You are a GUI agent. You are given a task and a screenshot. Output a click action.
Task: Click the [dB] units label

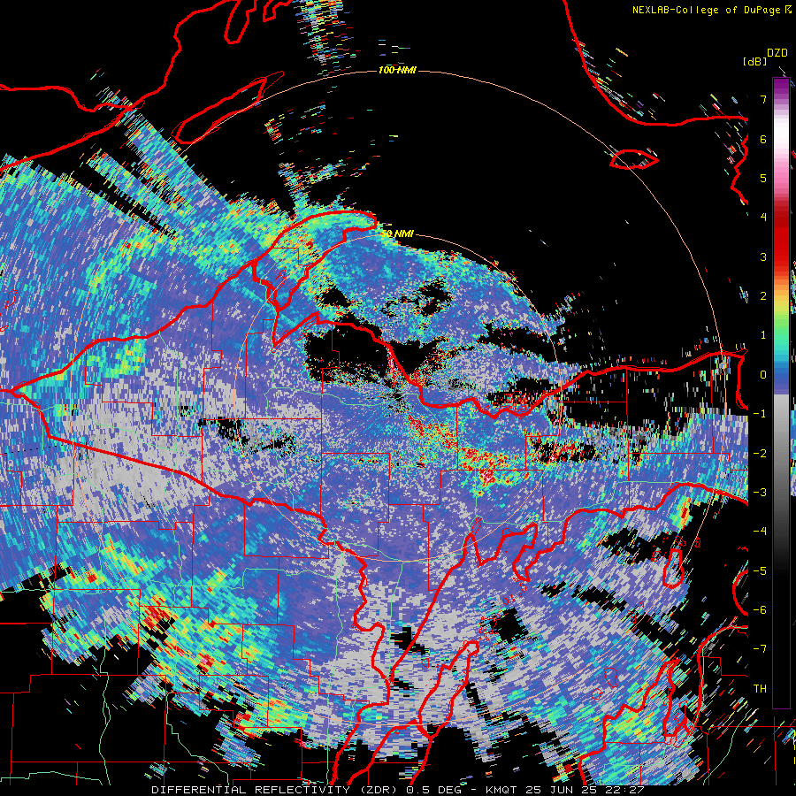tap(755, 61)
